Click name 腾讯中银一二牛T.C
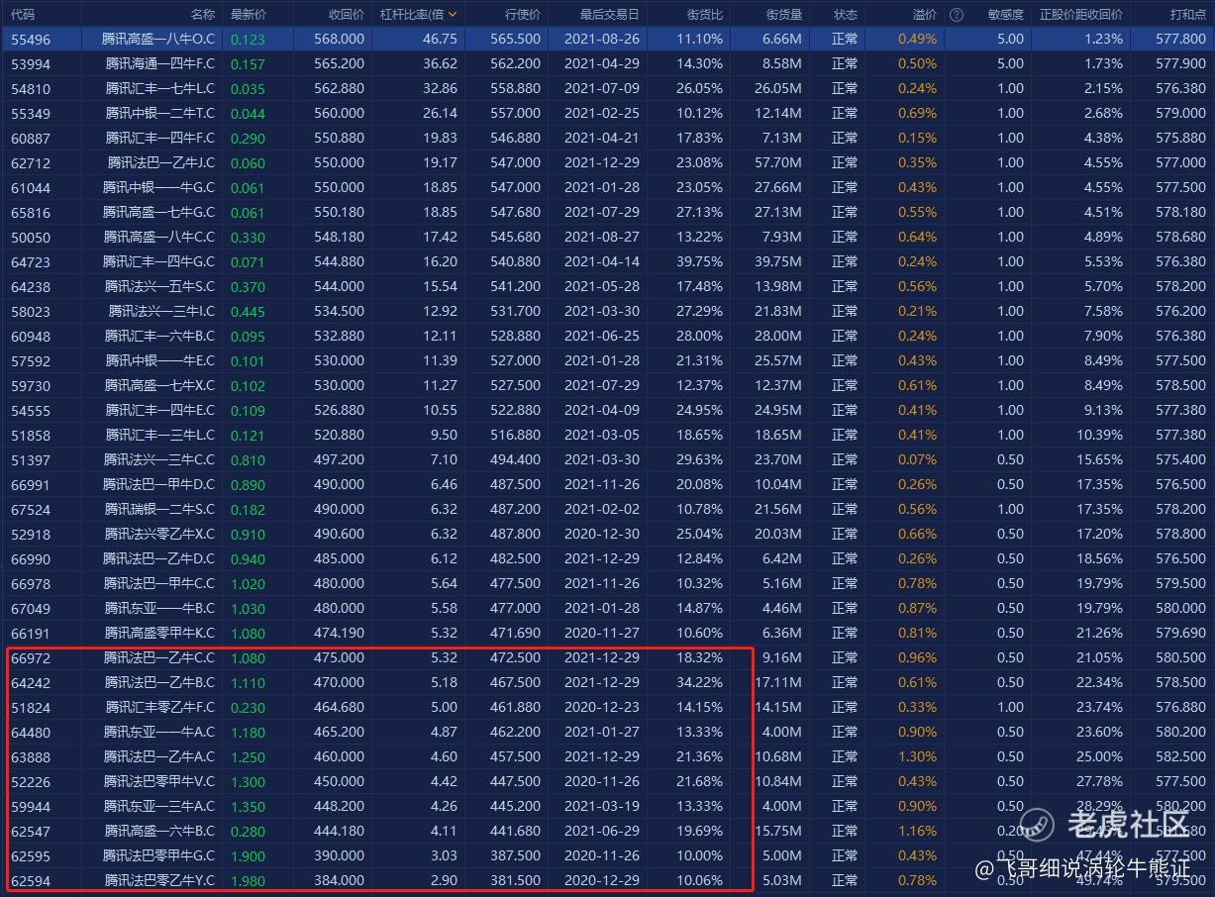The height and width of the screenshot is (897, 1215). [x=158, y=113]
